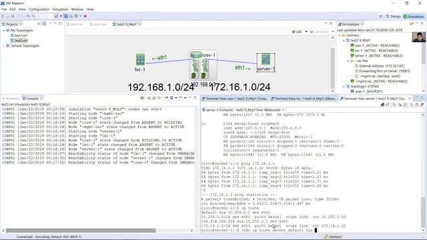Collapse the test2-9_MrpY simulation node
The image size is (427, 240).
click(x=344, y=40)
